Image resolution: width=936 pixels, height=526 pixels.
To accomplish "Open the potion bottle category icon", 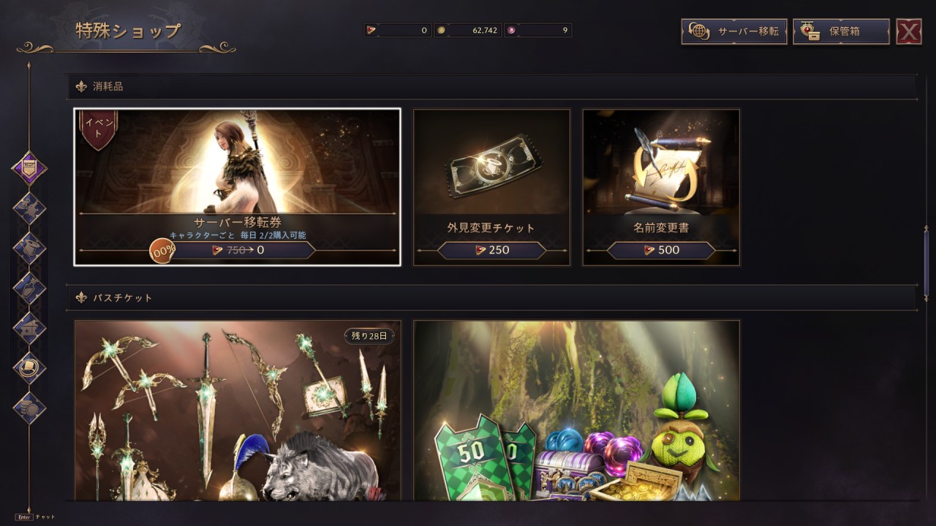I will [x=29, y=289].
